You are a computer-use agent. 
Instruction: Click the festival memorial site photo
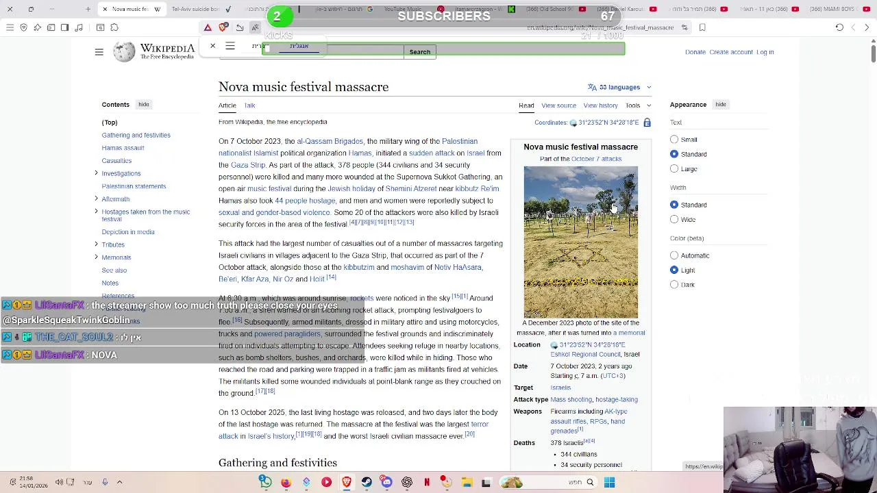click(x=580, y=242)
